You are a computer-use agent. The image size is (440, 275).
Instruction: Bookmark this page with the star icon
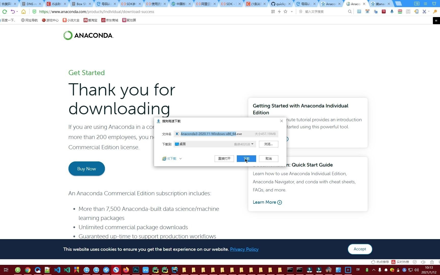tap(285, 11)
